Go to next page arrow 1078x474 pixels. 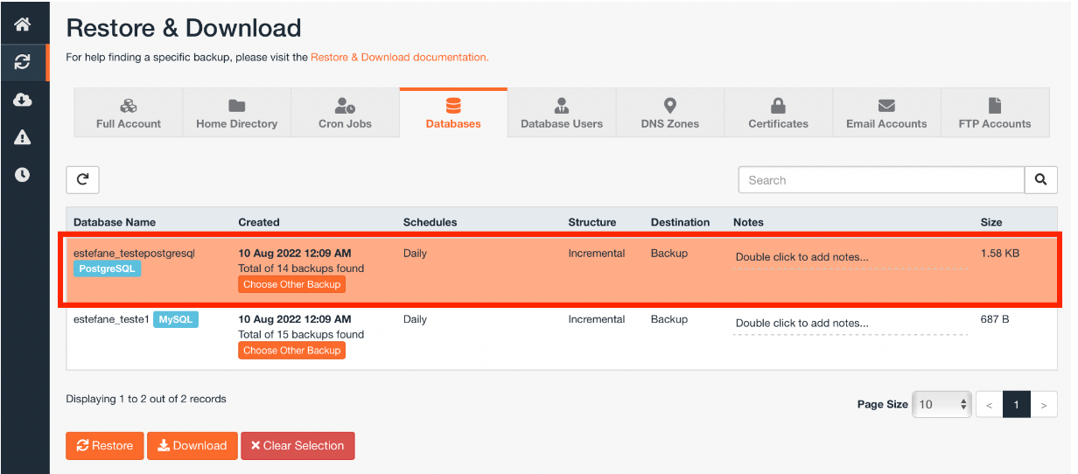click(1043, 404)
